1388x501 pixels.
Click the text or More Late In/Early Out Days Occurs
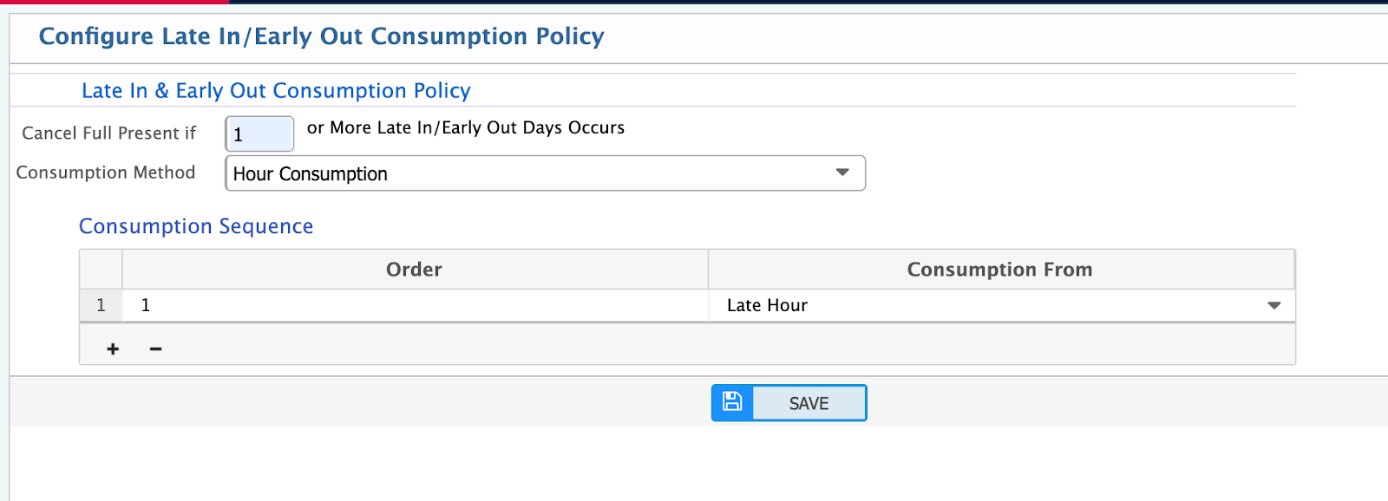coord(464,127)
